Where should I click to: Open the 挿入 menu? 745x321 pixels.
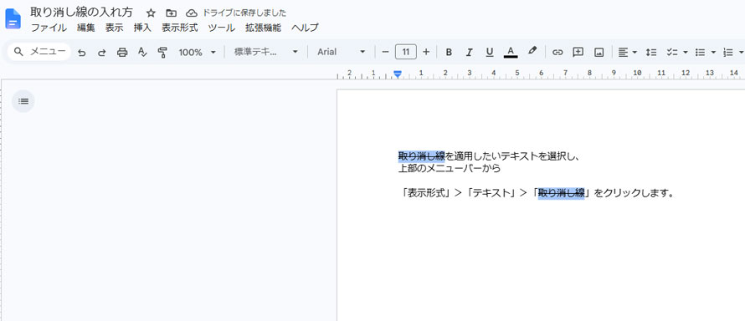142,28
